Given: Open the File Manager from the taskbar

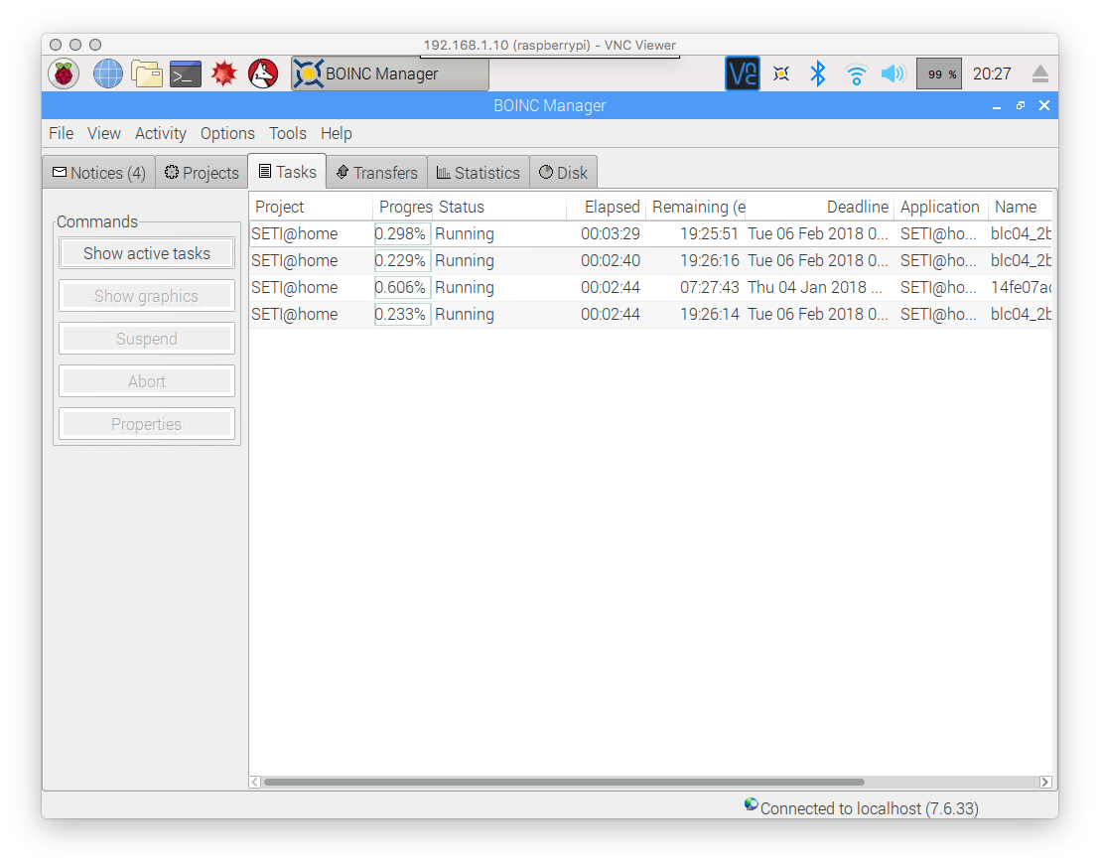Looking at the screenshot, I should pos(146,72).
